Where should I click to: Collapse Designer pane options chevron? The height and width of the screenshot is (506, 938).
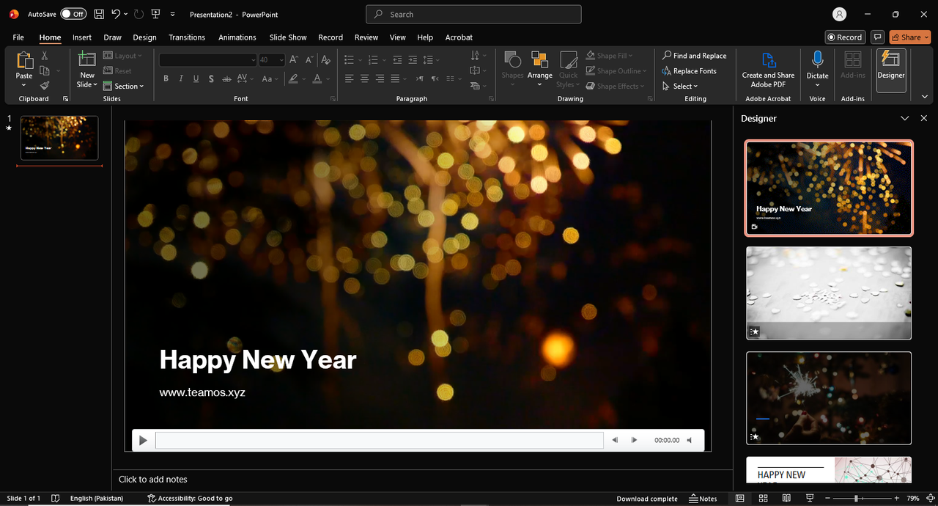(905, 118)
